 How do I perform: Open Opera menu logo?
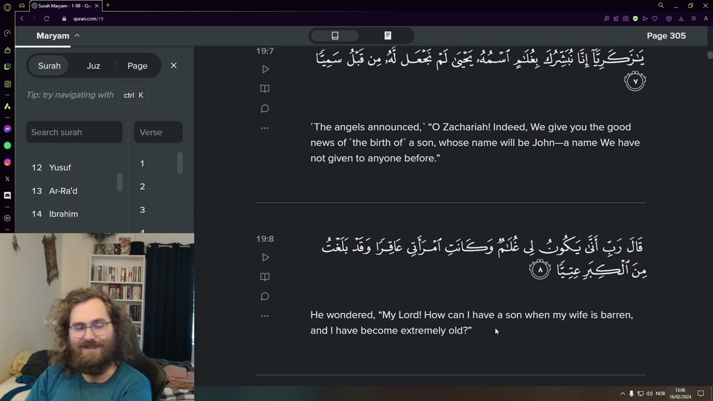click(x=7, y=7)
